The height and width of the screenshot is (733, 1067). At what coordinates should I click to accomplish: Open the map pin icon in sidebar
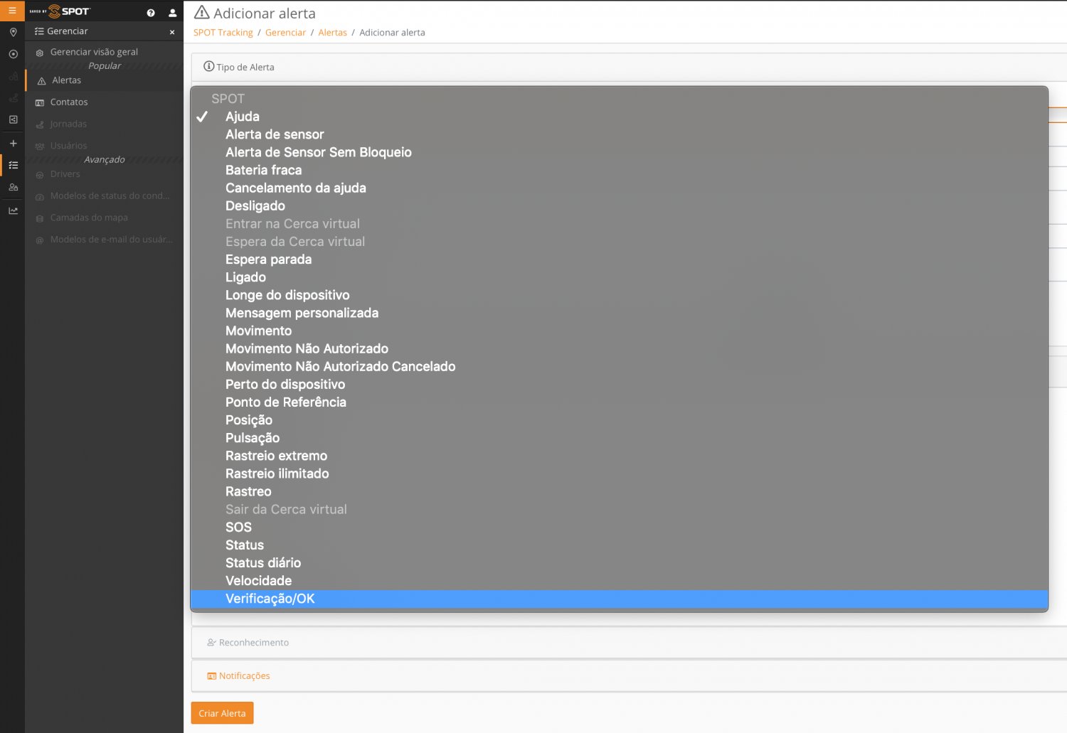click(x=13, y=33)
